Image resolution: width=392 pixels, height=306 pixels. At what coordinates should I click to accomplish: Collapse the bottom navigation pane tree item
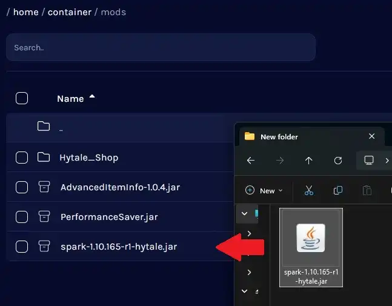pyautogui.click(x=245, y=291)
